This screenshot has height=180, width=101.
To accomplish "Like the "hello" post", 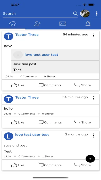I will [x=18, y=122].
